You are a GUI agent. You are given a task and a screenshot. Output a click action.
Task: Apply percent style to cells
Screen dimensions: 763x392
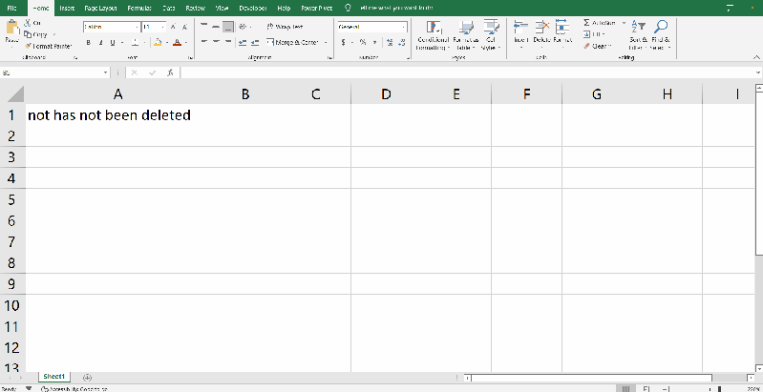(x=363, y=42)
